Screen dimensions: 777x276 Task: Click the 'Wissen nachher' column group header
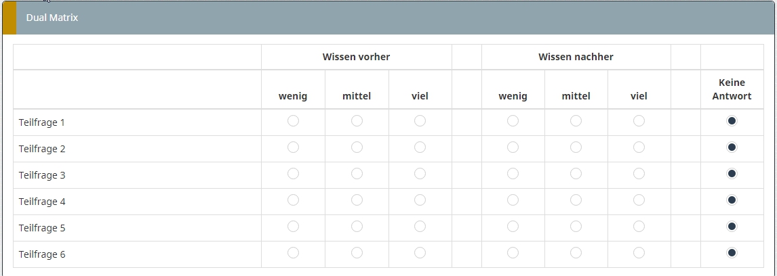[576, 57]
